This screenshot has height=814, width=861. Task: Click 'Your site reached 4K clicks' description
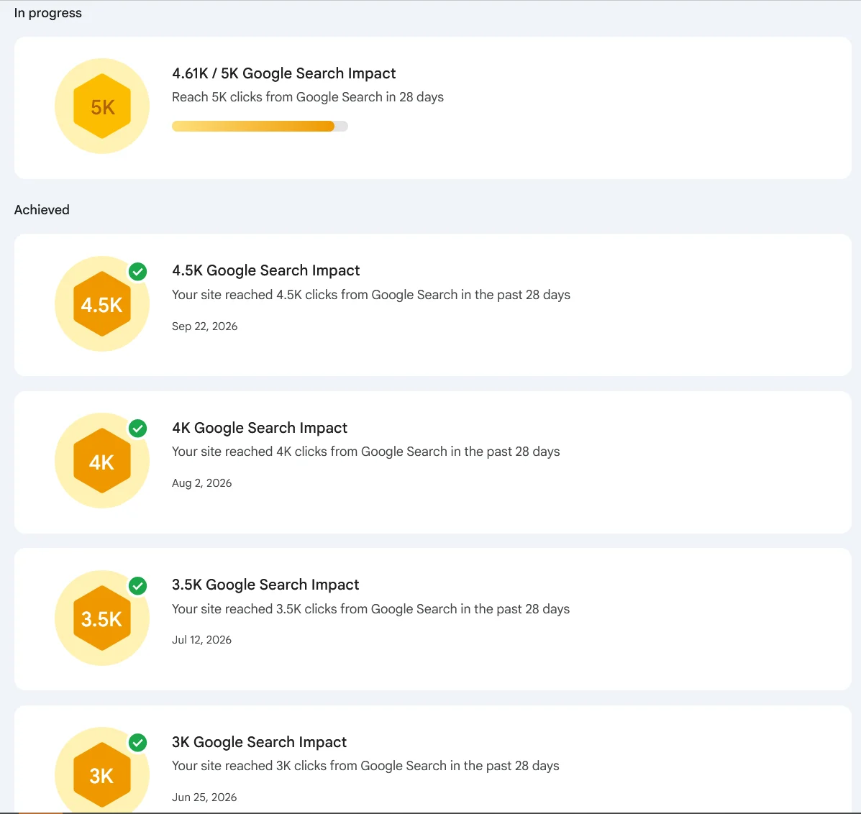(365, 452)
